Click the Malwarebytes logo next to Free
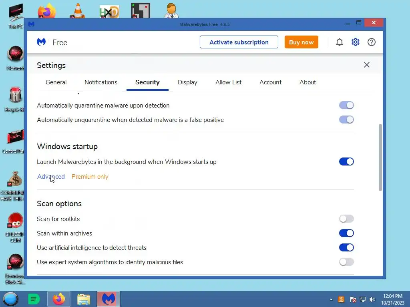 tap(41, 42)
